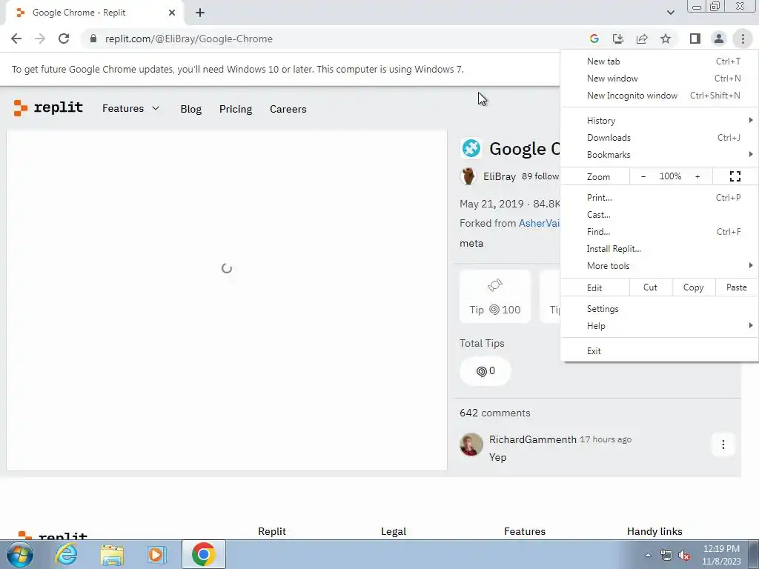Open the Blog link
The width and height of the screenshot is (759, 569).
click(x=190, y=109)
